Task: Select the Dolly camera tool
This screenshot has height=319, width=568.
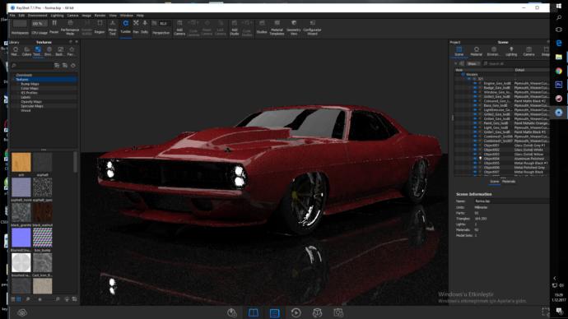Action: [x=145, y=27]
